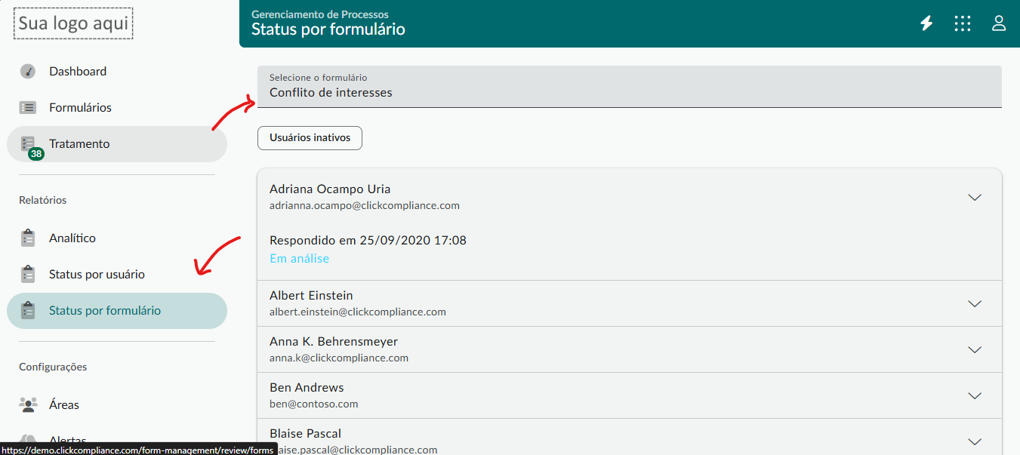Collapse Adriana Ocampo Uria row chevron
Screen dimensions: 1020x455
point(975,197)
